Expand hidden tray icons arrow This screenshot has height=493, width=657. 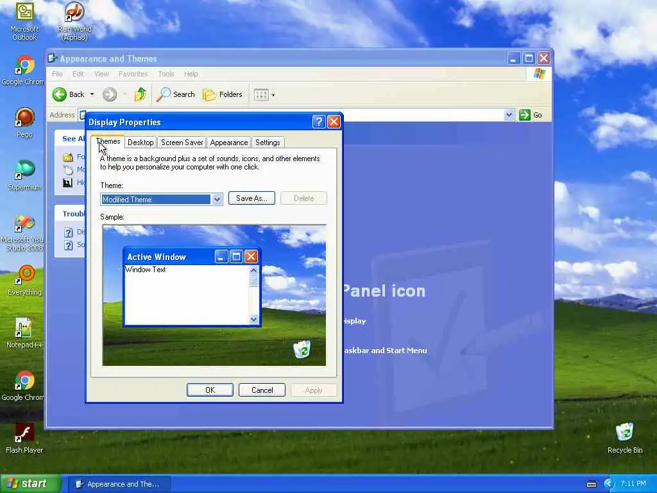(x=608, y=484)
